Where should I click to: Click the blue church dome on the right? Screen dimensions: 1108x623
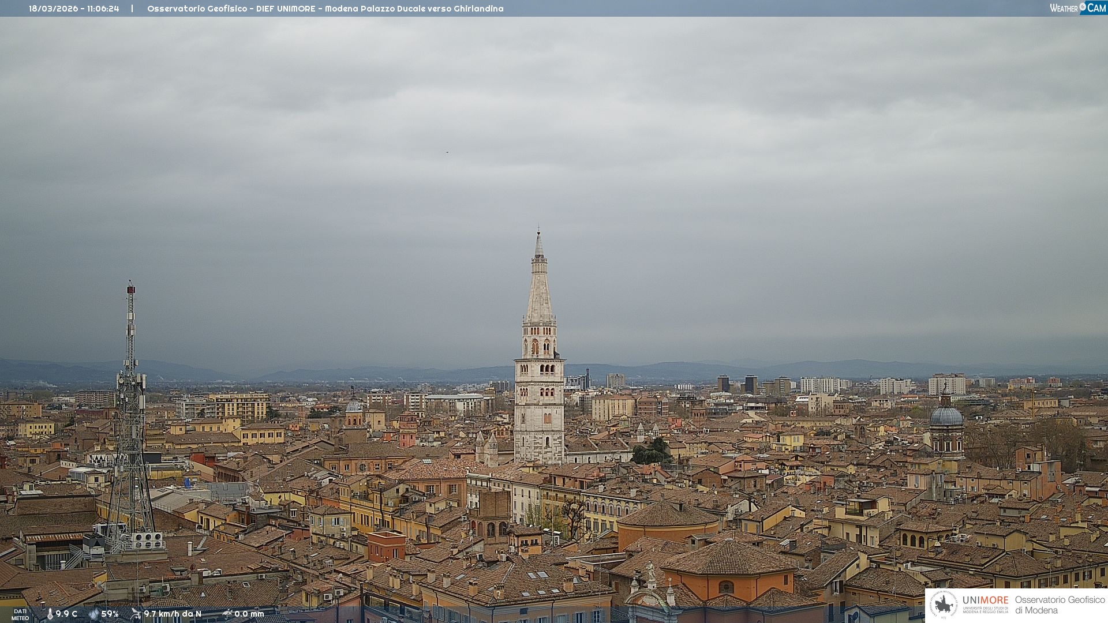[x=946, y=416]
